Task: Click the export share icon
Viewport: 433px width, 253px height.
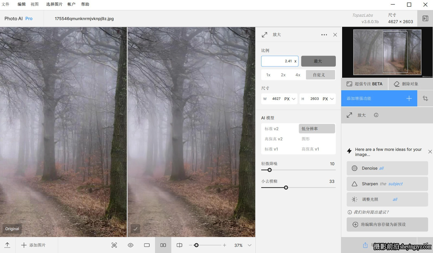Action: coord(365,245)
